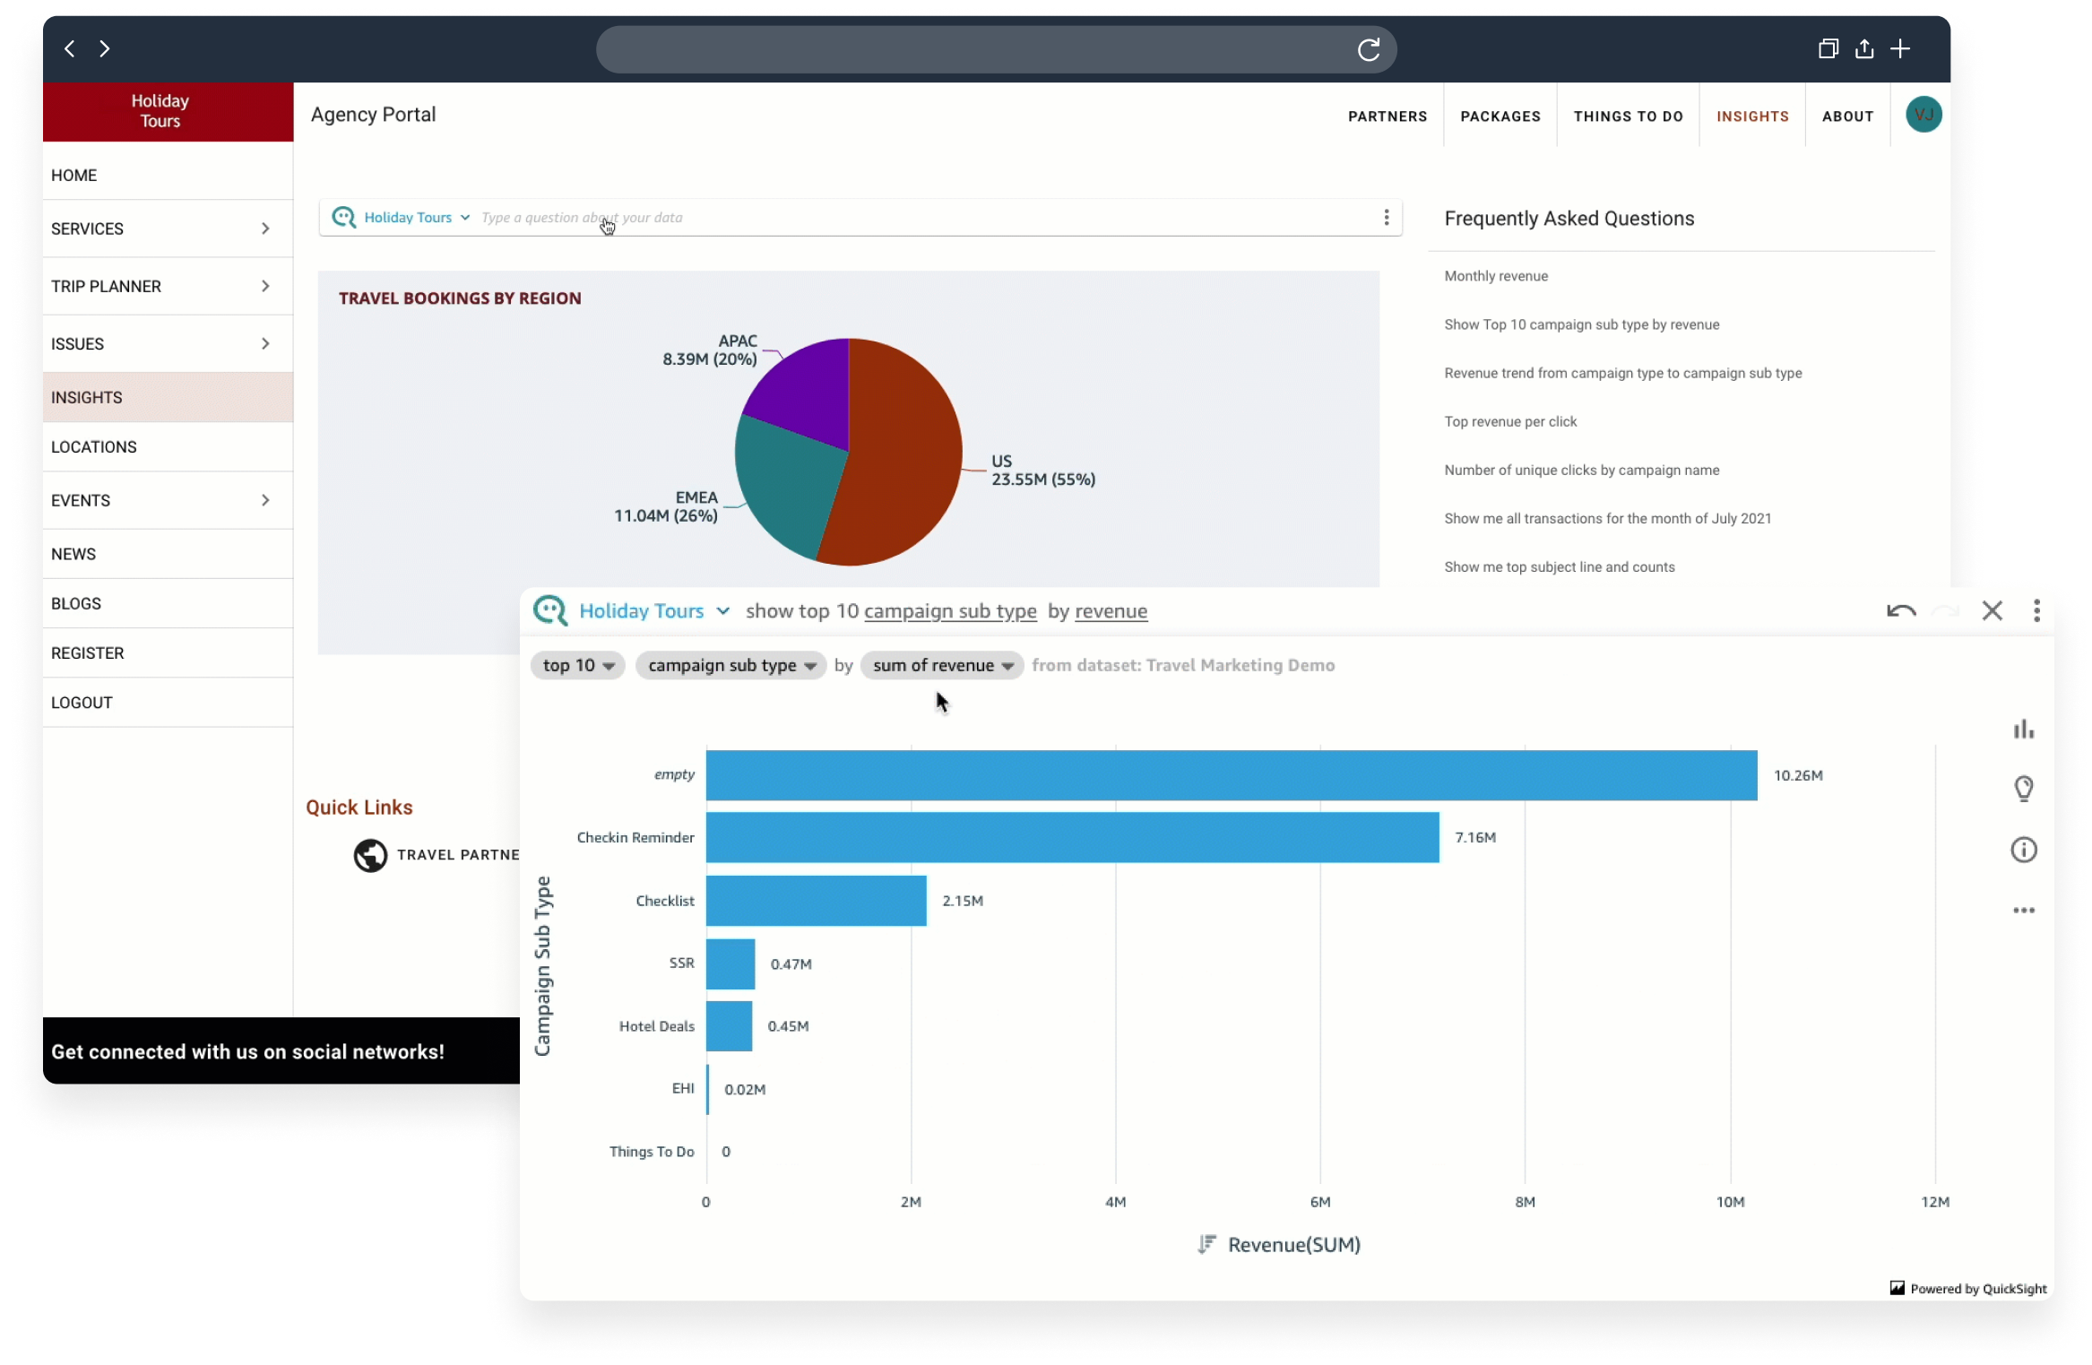Open the tab overview icon in browser bar
Viewport: 2092px width, 1365px height.
(x=1828, y=48)
